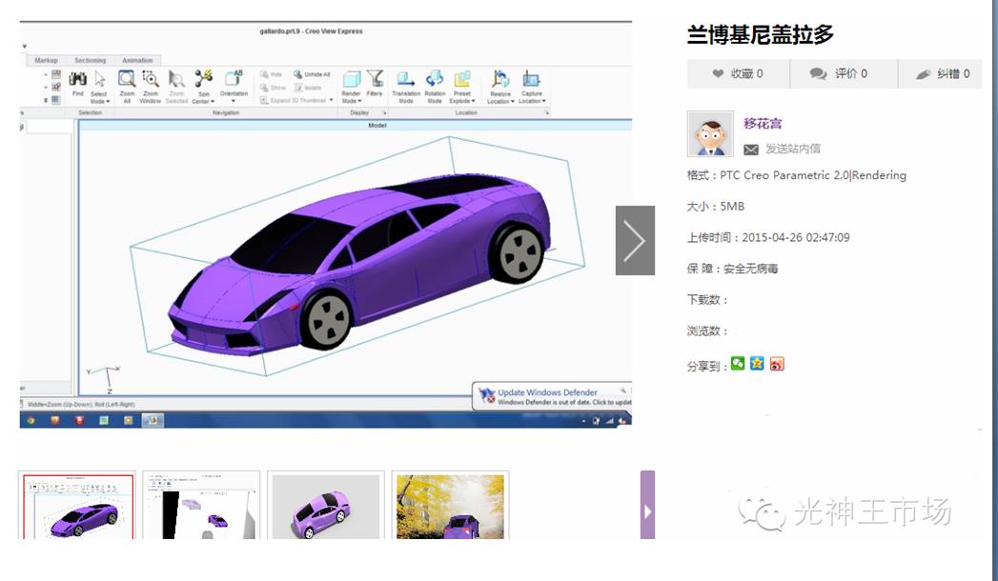The width and height of the screenshot is (998, 581).
Task: Share via the red Weibo icon
Action: tap(777, 364)
